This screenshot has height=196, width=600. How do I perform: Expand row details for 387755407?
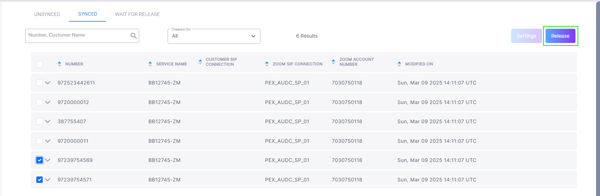48,121
